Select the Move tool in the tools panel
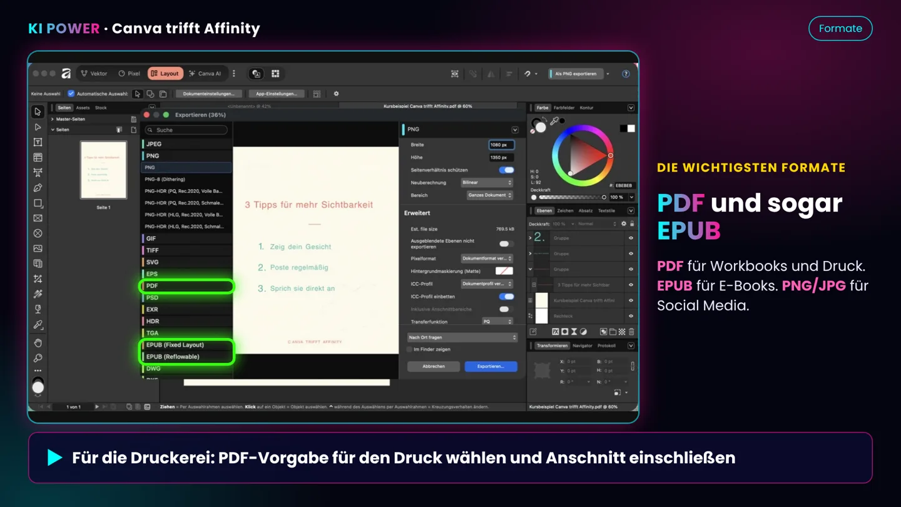 [38, 112]
